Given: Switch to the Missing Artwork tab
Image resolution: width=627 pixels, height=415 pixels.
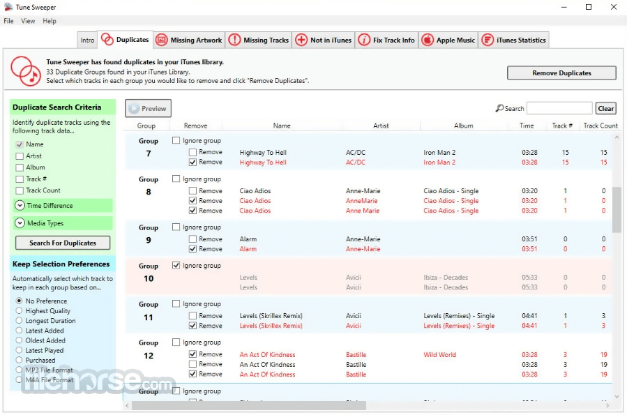Looking at the screenshot, I should 189,40.
